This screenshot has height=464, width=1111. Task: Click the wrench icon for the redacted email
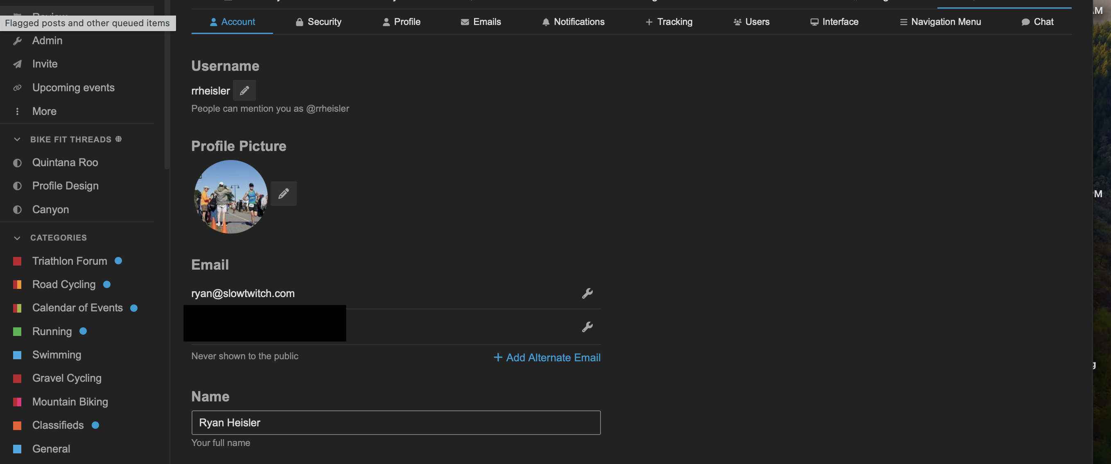click(587, 327)
